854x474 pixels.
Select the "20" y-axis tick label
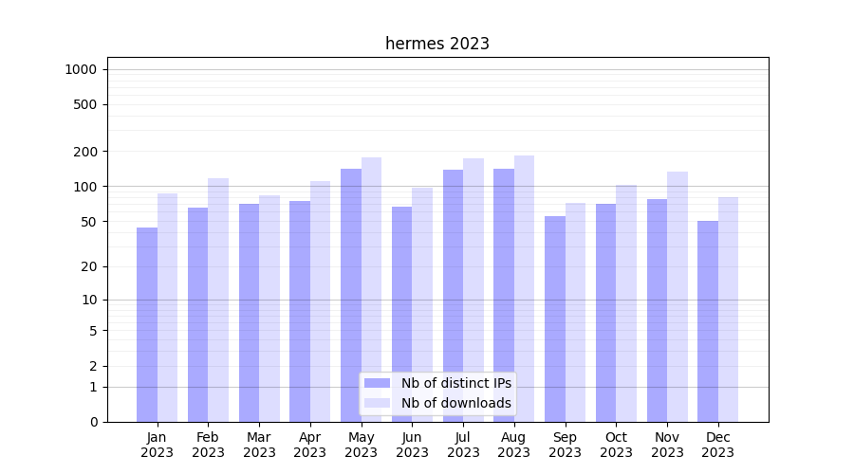(x=89, y=266)
